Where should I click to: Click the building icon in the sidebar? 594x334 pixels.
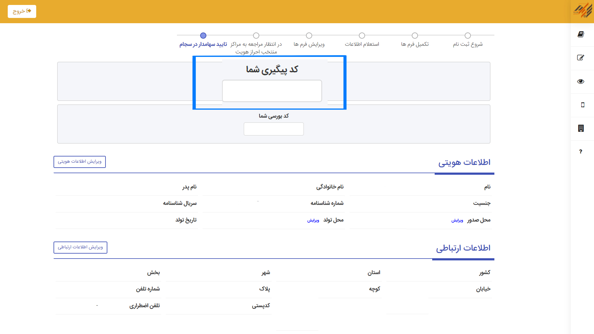[x=581, y=128]
